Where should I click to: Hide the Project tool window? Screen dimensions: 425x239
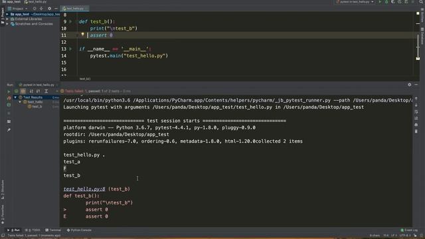click(56, 9)
